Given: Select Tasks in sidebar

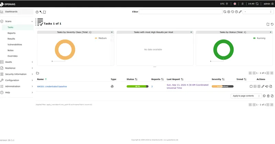Looking at the screenshot, I should 18,27.
